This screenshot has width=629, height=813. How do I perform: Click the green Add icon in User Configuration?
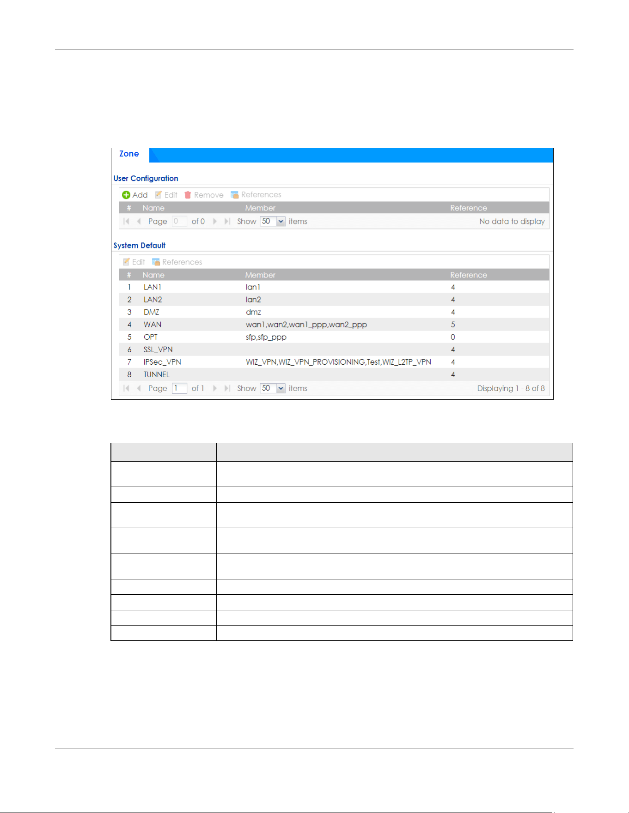pos(126,195)
